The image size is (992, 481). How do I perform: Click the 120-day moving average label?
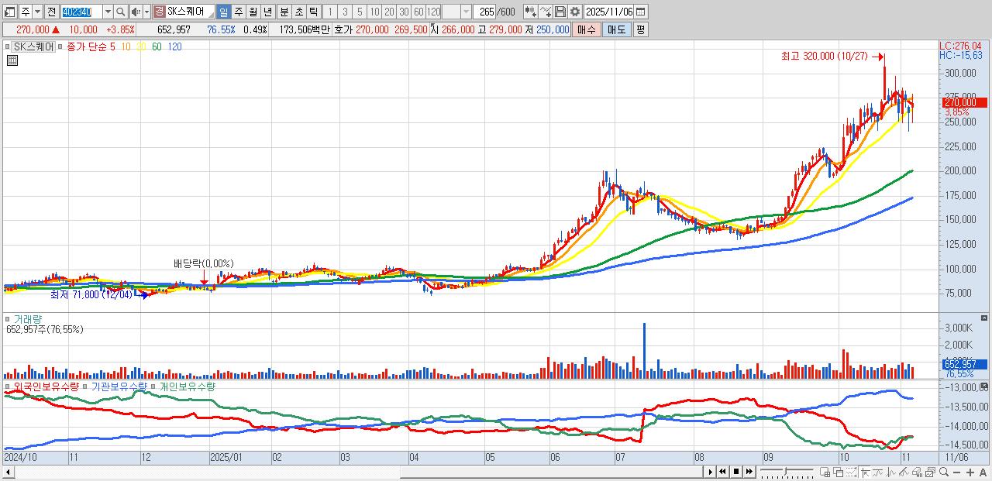point(175,47)
